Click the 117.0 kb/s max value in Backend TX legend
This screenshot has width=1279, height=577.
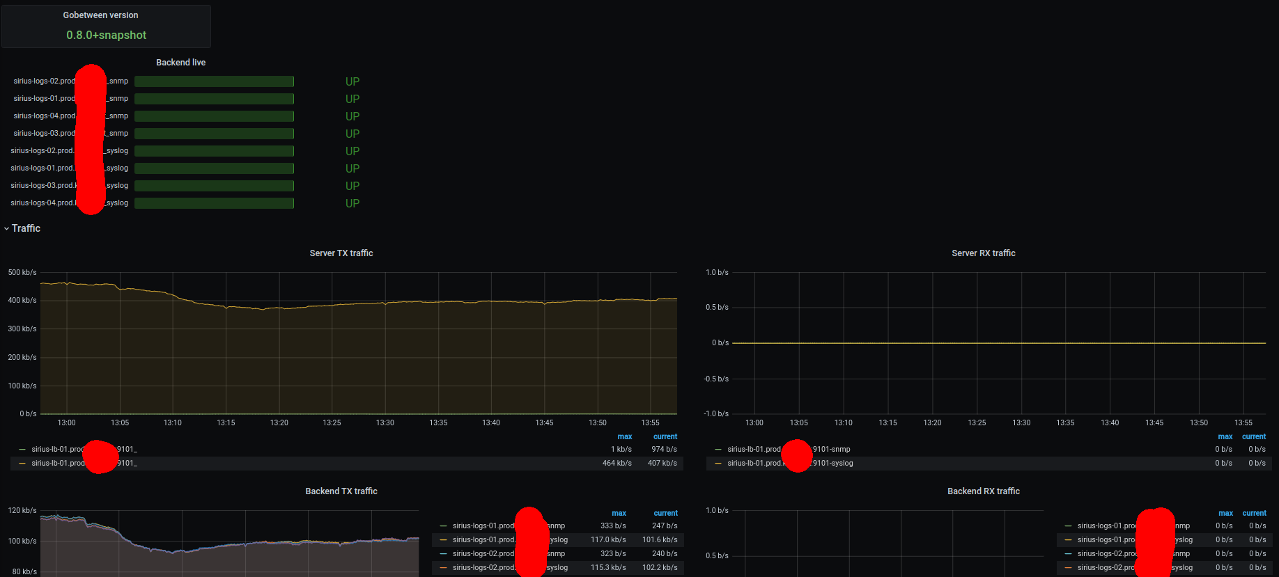608,540
